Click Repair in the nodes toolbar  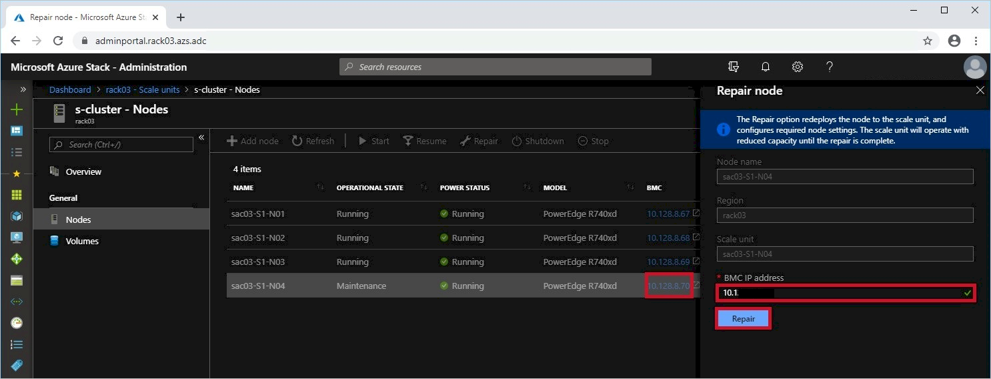pyautogui.click(x=479, y=141)
